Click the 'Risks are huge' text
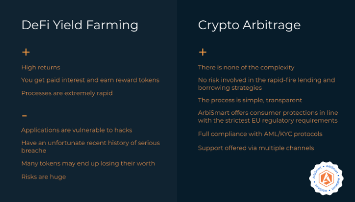355x202 pixels. 44,177
